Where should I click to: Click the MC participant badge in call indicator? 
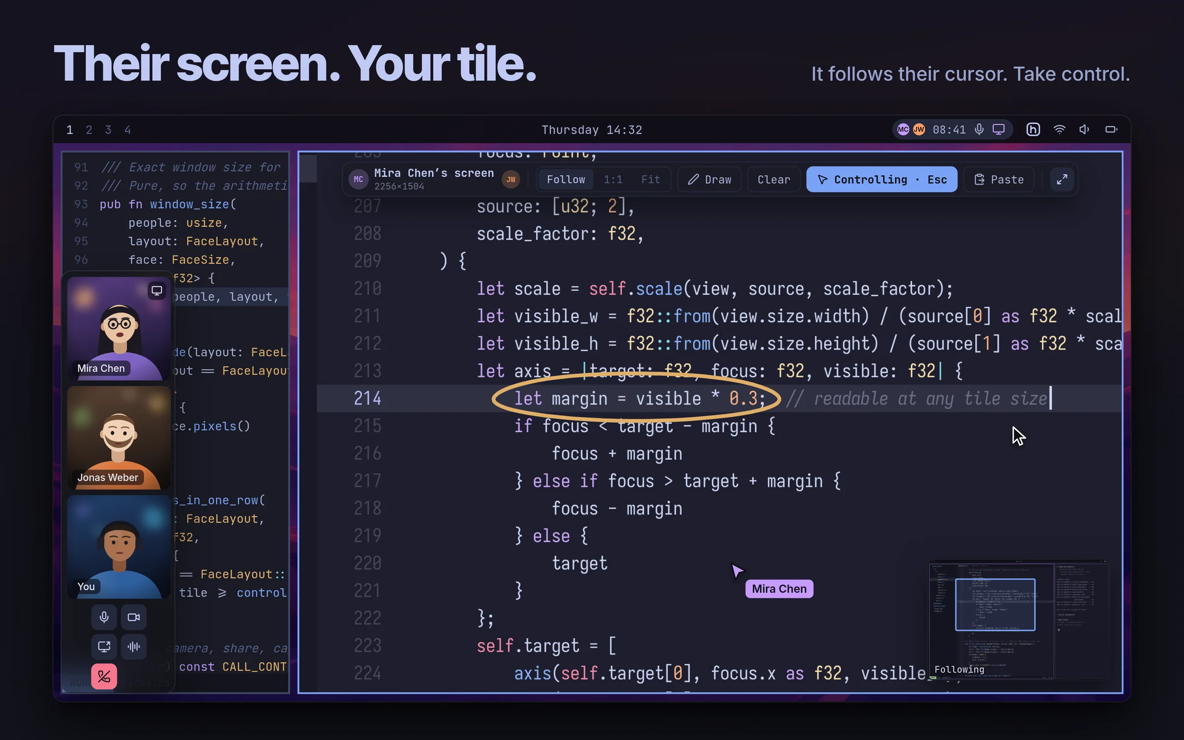[903, 129]
